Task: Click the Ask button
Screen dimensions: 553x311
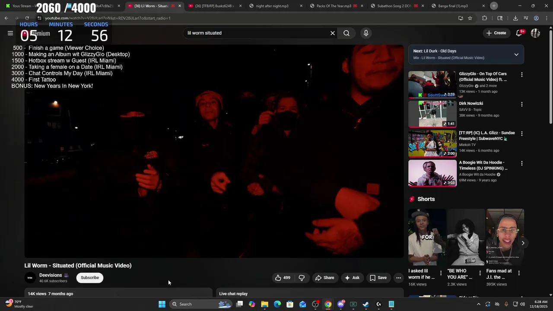Action: pos(352,278)
